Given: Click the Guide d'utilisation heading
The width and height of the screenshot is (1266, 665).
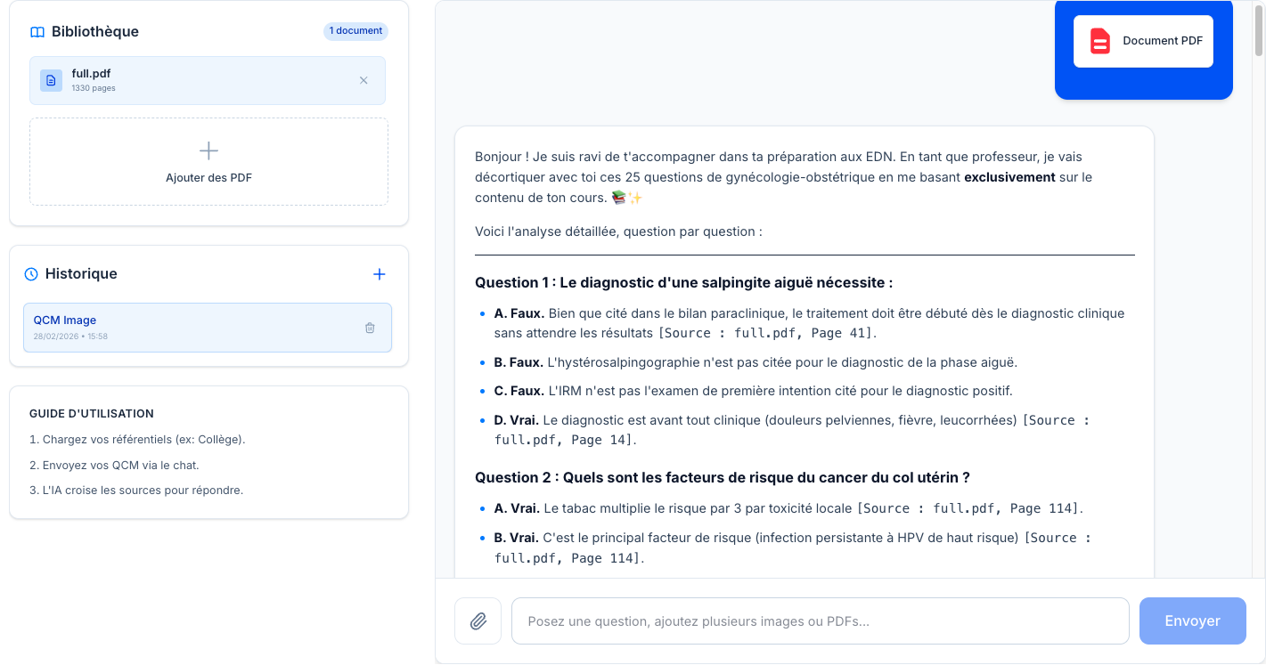Looking at the screenshot, I should pyautogui.click(x=92, y=414).
